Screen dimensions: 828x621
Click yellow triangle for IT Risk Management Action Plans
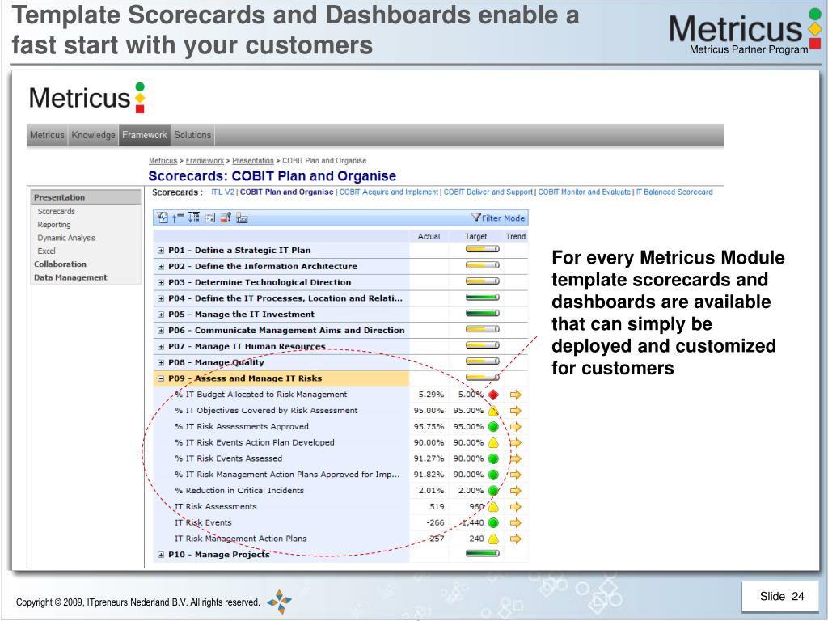pyautogui.click(x=494, y=539)
